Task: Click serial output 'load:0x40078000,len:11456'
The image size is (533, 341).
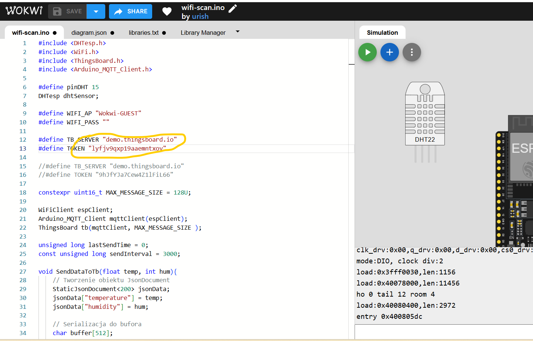Action: click(408, 283)
